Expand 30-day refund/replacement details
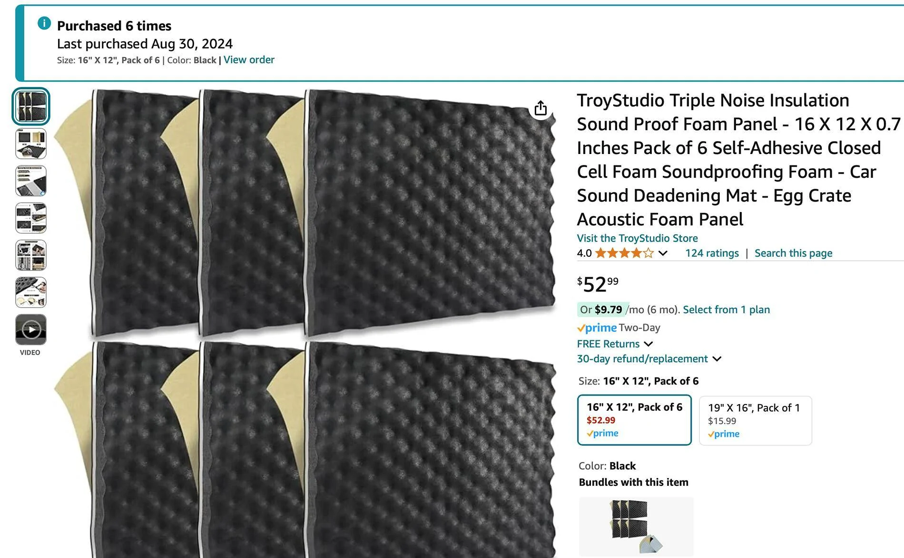This screenshot has height=558, width=904. point(649,359)
